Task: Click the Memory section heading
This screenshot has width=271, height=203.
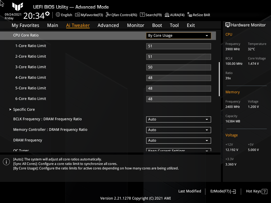Action: coord(232,92)
